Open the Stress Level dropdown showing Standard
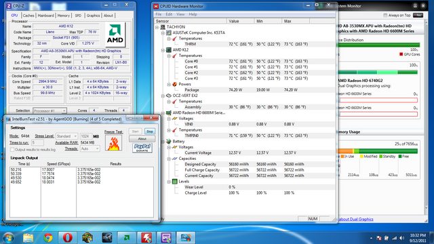The width and height of the screenshot is (434, 244). click(x=66, y=136)
